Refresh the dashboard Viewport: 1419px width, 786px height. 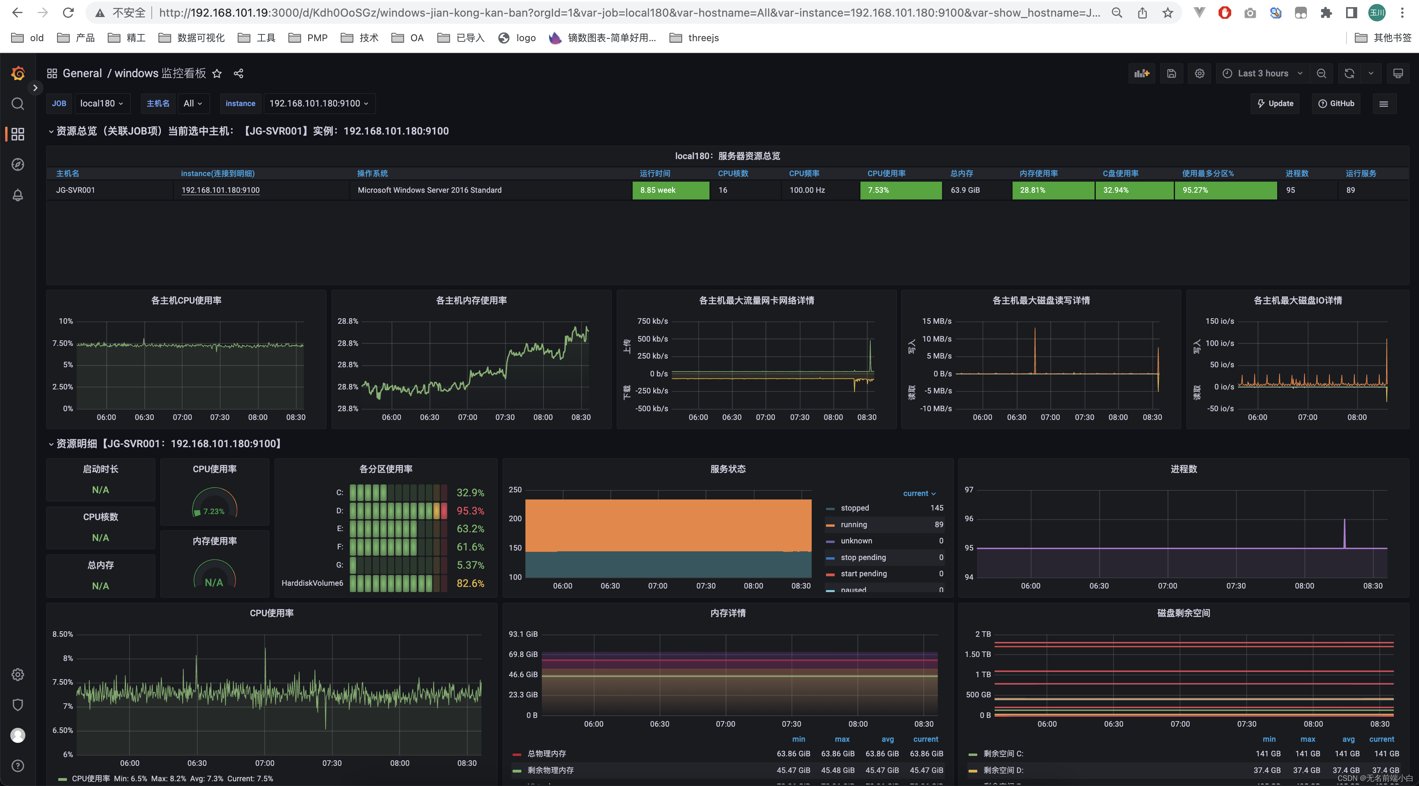[x=1349, y=73]
